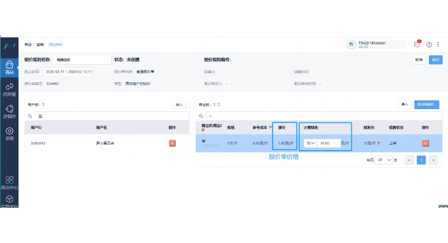Click the 原价 column header

[282, 128]
